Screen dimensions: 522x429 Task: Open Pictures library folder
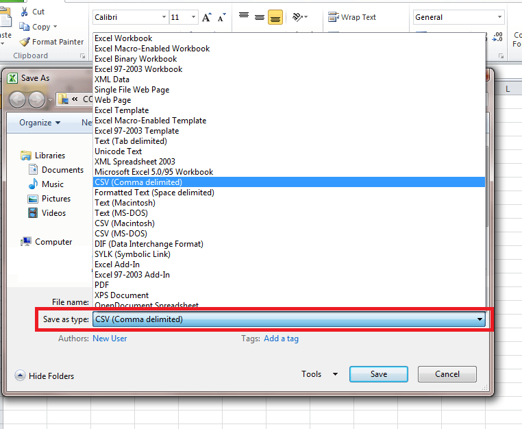pyautogui.click(x=49, y=199)
